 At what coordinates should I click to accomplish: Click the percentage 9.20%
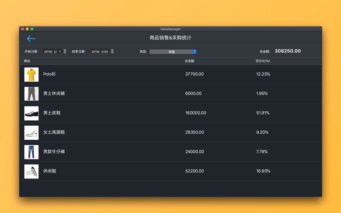(262, 132)
